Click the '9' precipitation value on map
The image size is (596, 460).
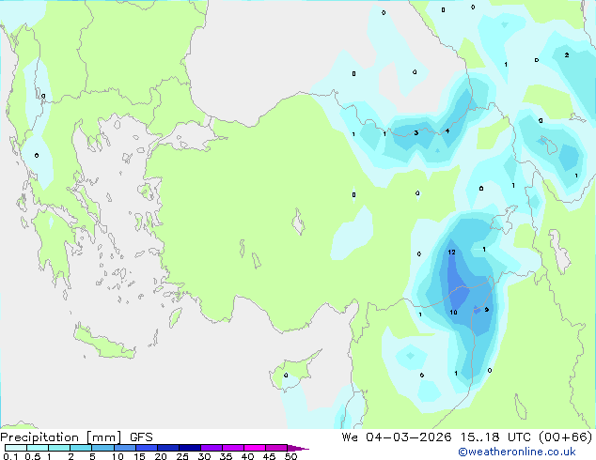(487, 310)
